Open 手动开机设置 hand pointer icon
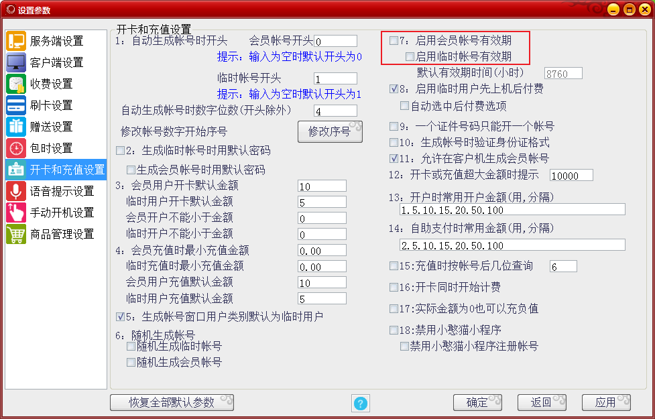This screenshot has height=419, width=655. coord(16,213)
